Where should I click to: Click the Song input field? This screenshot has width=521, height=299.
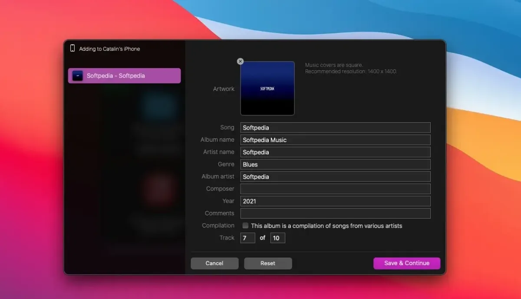pyautogui.click(x=335, y=127)
